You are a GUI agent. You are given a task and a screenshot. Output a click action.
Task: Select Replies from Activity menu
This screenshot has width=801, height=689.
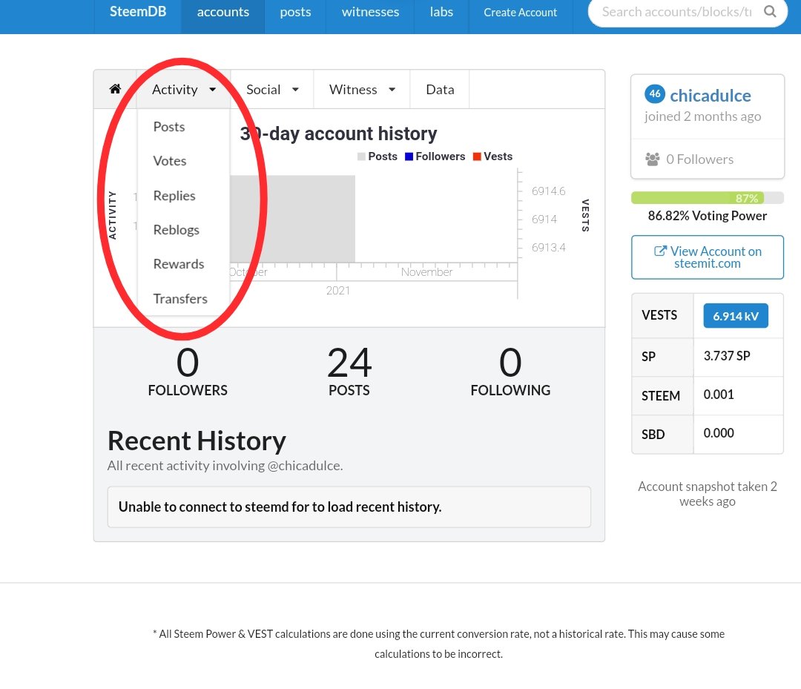pyautogui.click(x=174, y=196)
